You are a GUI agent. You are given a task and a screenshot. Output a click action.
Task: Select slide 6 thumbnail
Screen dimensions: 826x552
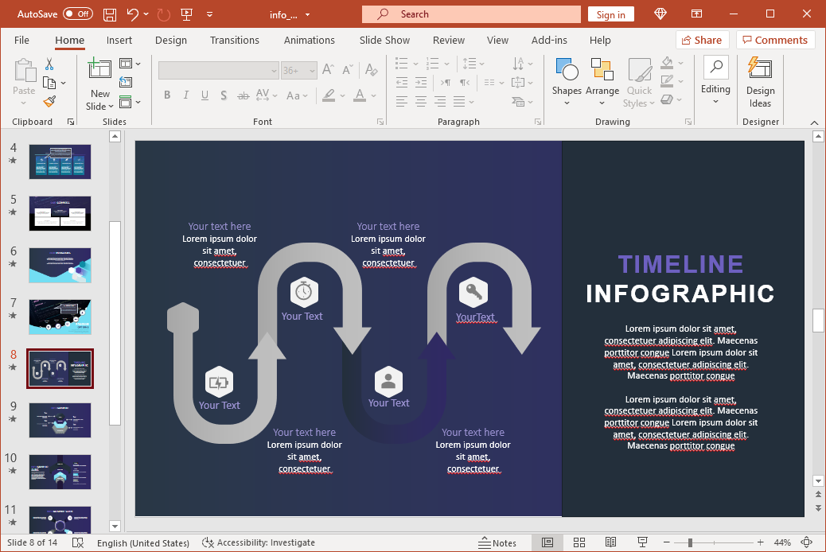(x=60, y=265)
